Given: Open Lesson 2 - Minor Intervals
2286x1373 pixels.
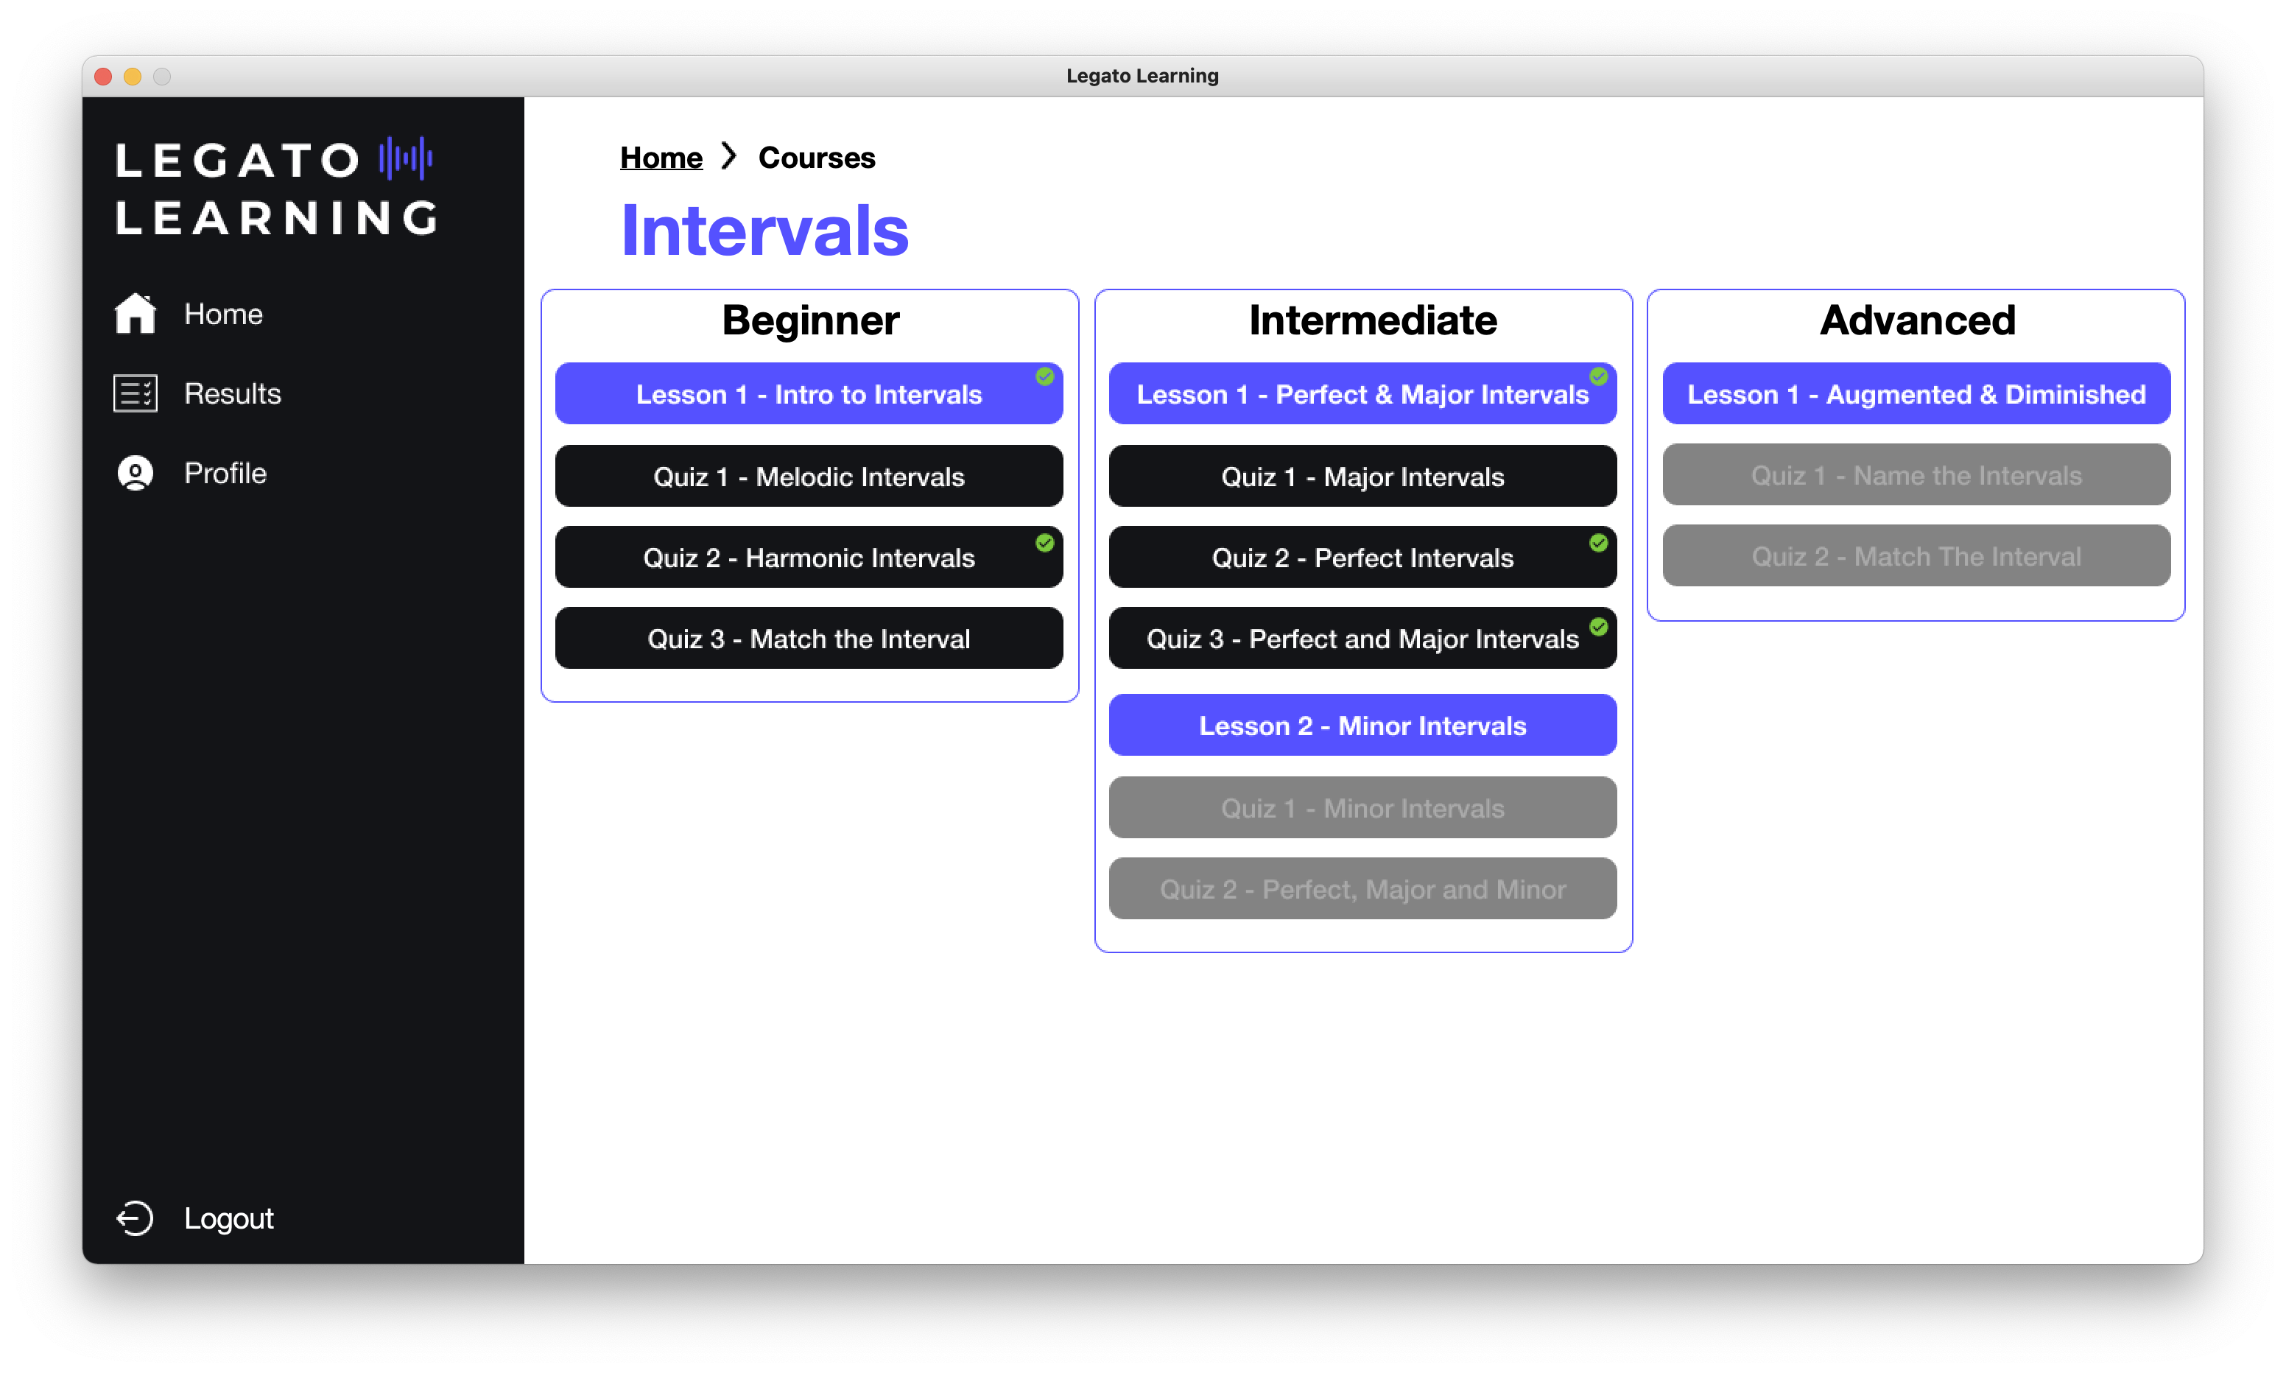Looking at the screenshot, I should pos(1362,726).
